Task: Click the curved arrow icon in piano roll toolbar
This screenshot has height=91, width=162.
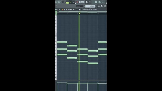Action: click(59, 9)
